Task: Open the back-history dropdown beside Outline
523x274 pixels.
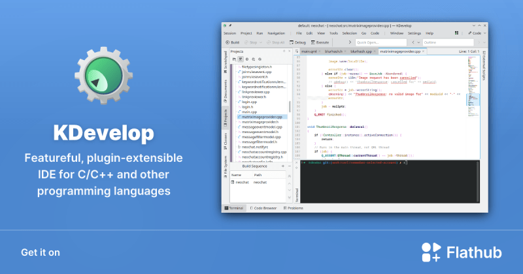Action: [x=418, y=42]
